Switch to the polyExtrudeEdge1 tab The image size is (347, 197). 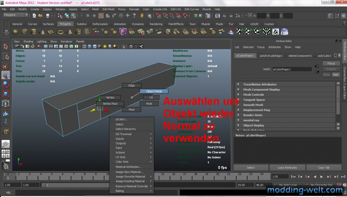pos(271,56)
